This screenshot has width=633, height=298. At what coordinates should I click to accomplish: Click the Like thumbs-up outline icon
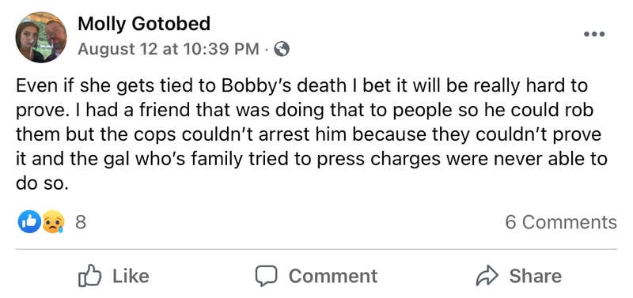pos(89,275)
